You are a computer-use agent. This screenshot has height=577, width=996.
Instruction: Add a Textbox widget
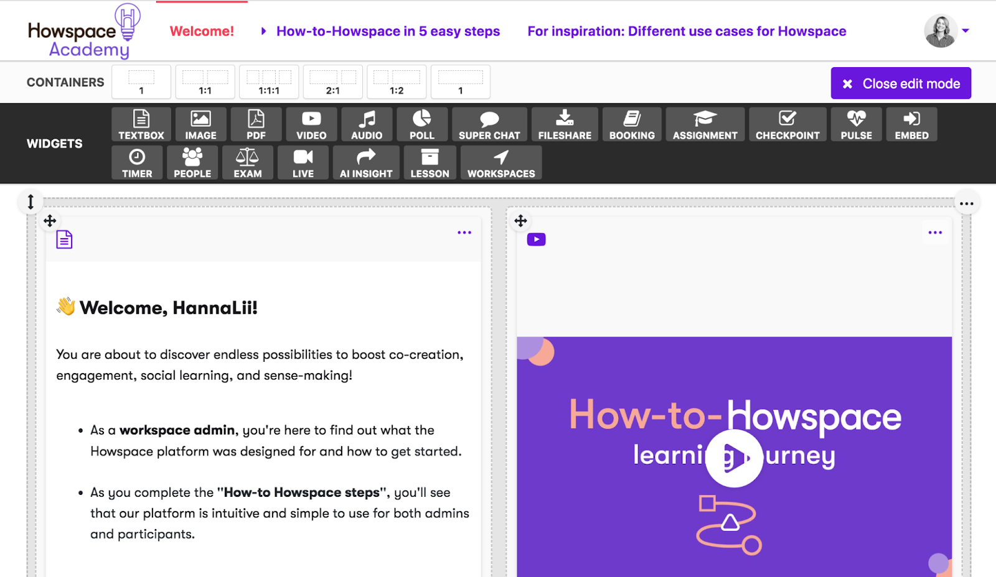pyautogui.click(x=141, y=124)
